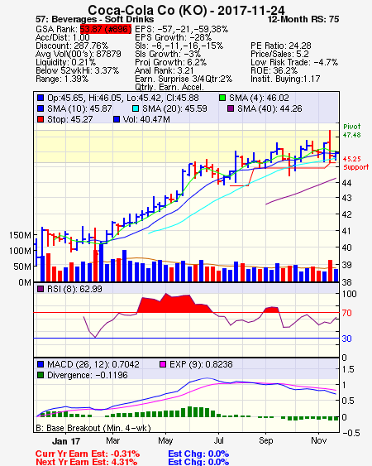This screenshot has width=372, height=466.
Task: Click the EPS Growth: -28% text
Action: click(x=174, y=37)
